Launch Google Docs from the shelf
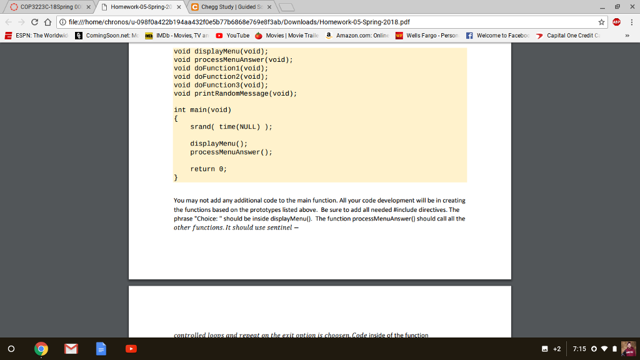Viewport: 640px width, 360px height. pos(101,349)
